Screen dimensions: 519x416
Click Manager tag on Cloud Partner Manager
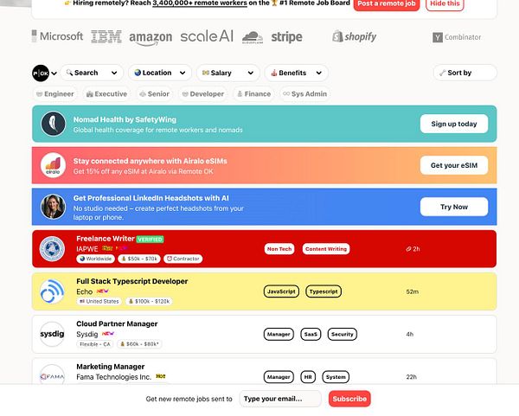click(279, 334)
